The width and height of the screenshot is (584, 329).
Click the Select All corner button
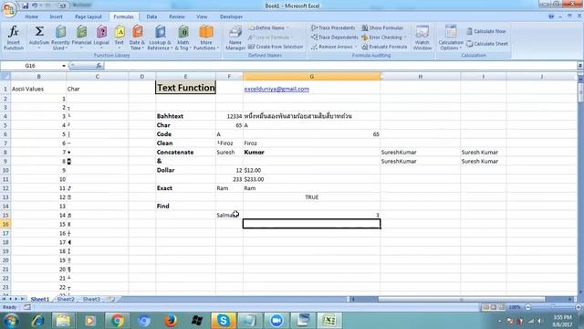click(x=5, y=77)
